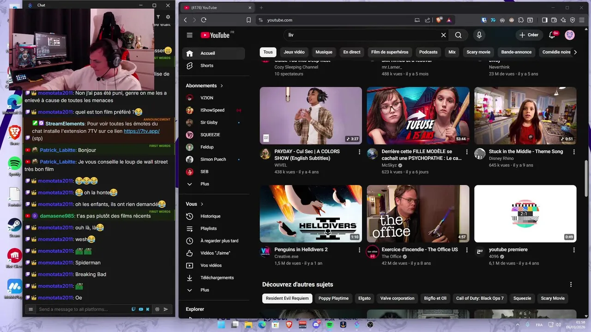Open YouTube notifications bell
Image resolution: width=591 pixels, height=332 pixels.
(x=552, y=35)
